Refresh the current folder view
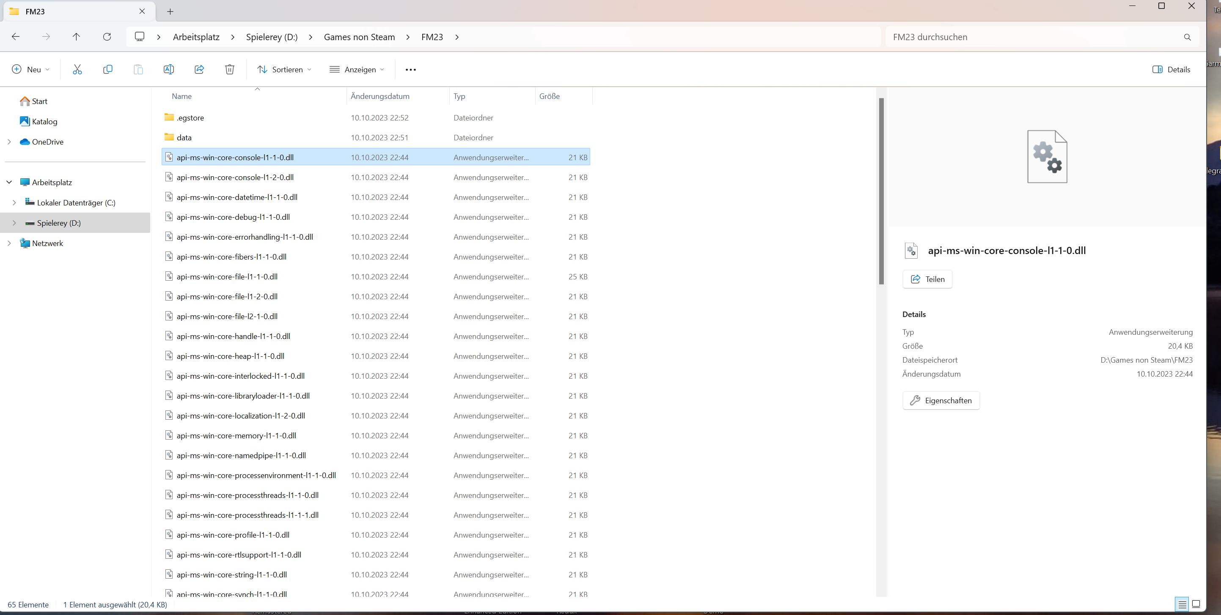The width and height of the screenshot is (1221, 615). (107, 37)
